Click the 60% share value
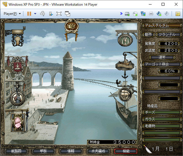This screenshot has width=183, height=156. 169,71
